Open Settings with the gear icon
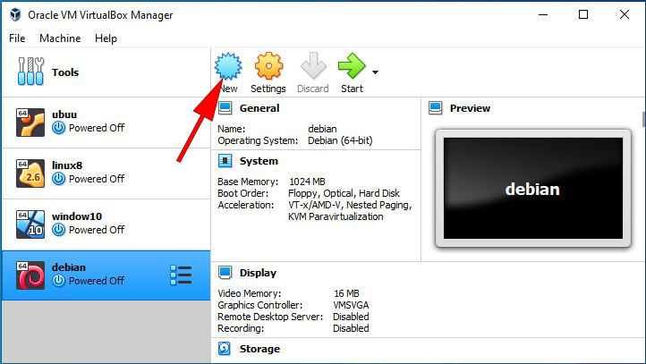 click(x=268, y=66)
